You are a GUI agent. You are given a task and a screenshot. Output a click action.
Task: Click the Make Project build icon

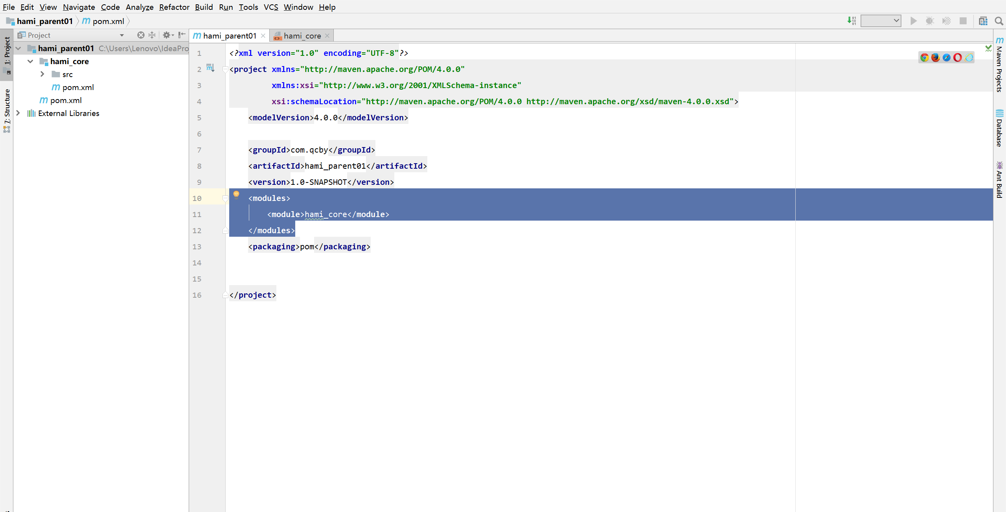coord(851,21)
